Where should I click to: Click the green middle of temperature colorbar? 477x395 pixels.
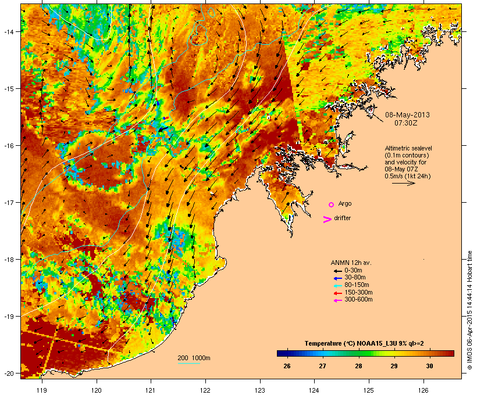[365, 353]
